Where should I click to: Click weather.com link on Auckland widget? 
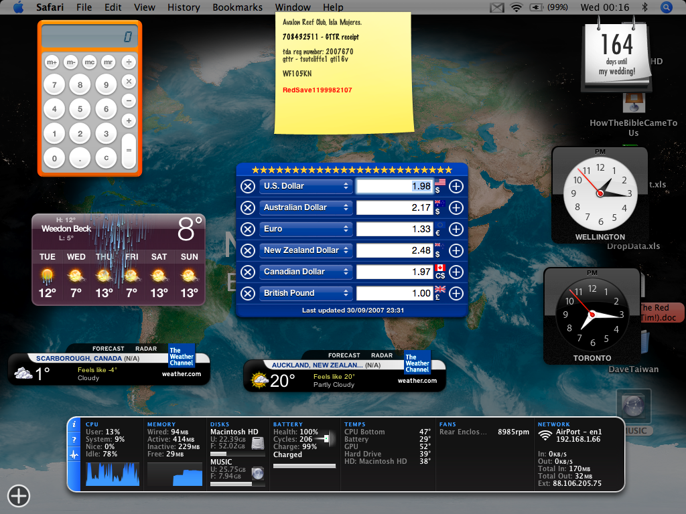click(417, 380)
